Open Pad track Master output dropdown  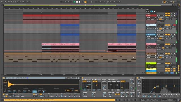tap(160, 63)
